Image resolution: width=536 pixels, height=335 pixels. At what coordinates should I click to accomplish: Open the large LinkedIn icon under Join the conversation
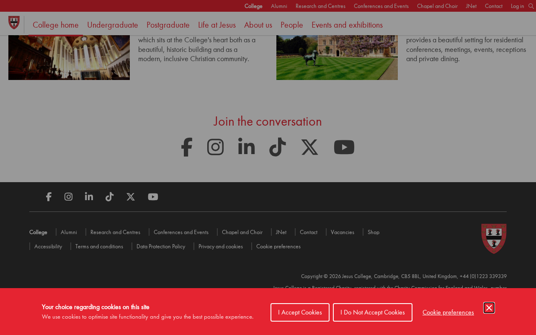[x=246, y=146]
